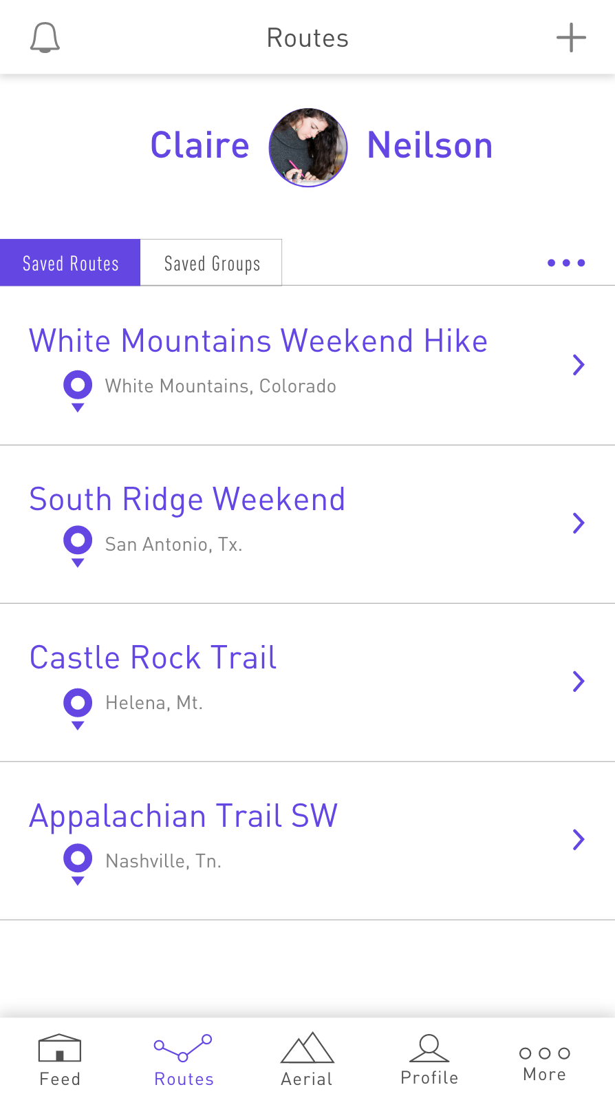This screenshot has height=1096, width=615.
Task: Expand the South Ridge Weekend chevron
Action: (579, 523)
